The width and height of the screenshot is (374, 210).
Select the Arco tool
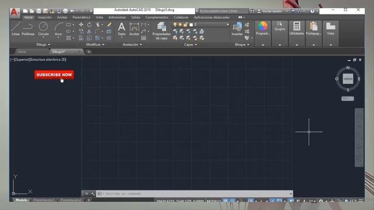(58, 29)
